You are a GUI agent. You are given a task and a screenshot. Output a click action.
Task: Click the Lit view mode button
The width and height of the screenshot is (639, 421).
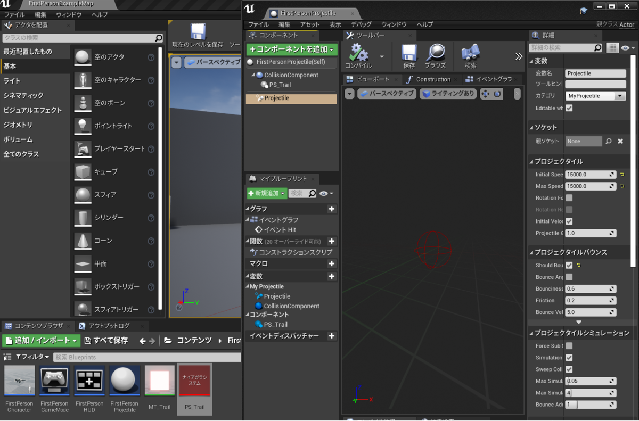click(x=448, y=94)
